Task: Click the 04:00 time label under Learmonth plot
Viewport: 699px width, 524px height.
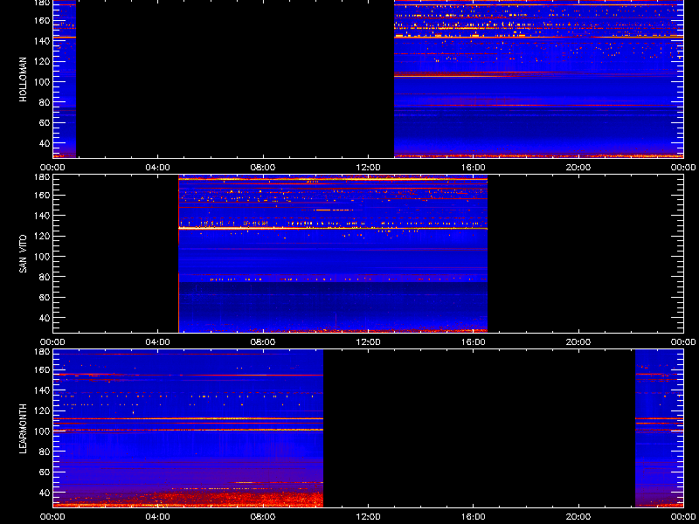Action: click(x=158, y=517)
